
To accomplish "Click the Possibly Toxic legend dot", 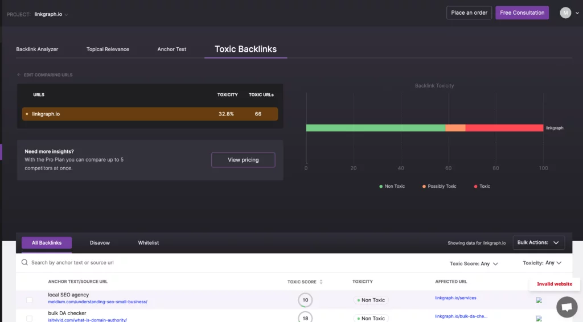I will [x=424, y=187].
